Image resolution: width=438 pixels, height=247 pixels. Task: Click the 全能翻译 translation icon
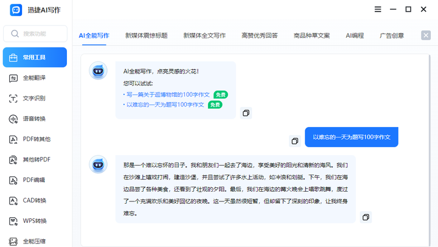pyautogui.click(x=13, y=78)
